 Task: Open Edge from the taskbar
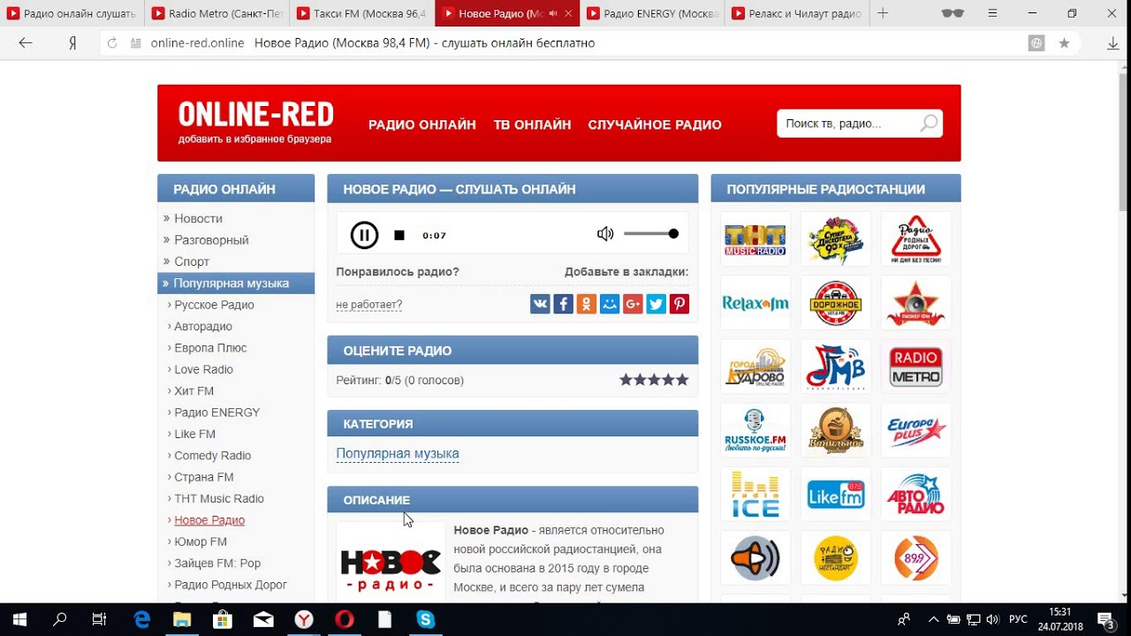(x=141, y=619)
